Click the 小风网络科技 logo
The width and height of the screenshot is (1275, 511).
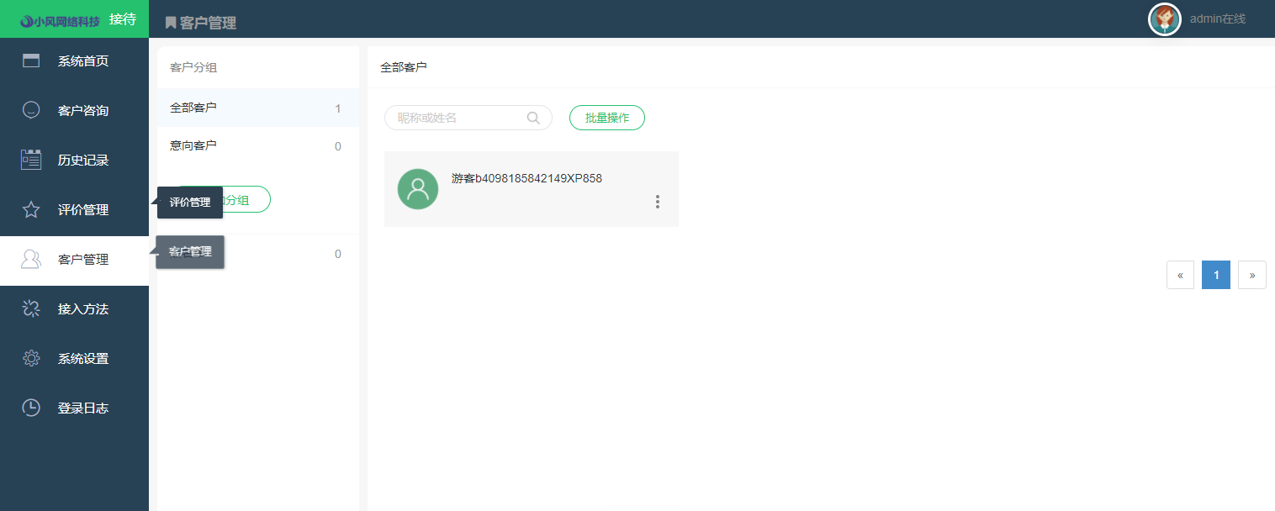click(x=60, y=21)
